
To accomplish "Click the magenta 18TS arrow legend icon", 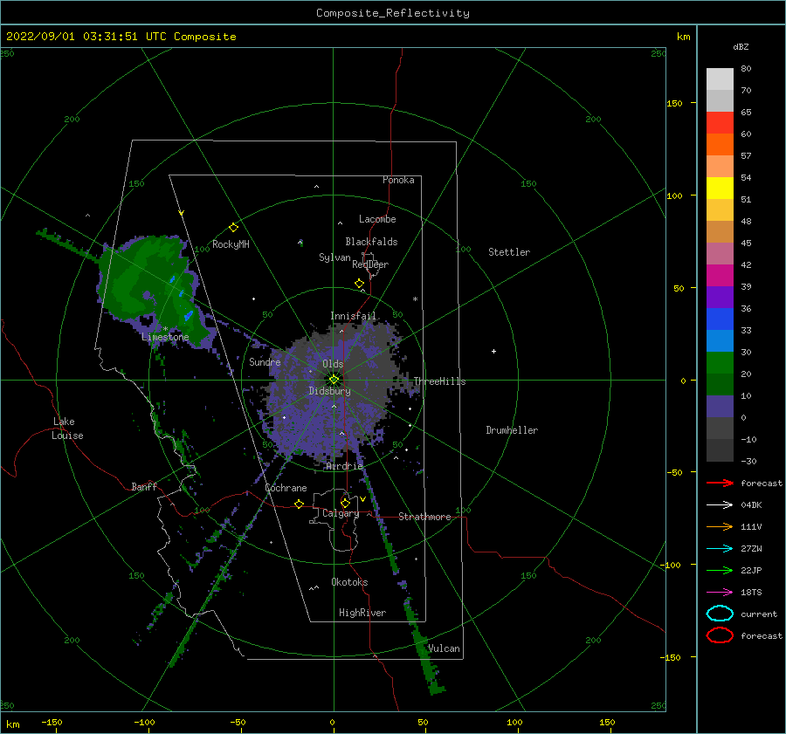I will pos(720,593).
